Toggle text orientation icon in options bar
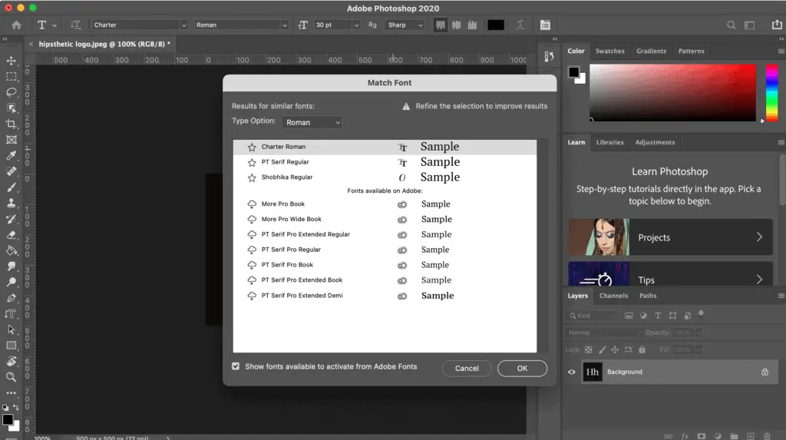The height and width of the screenshot is (440, 786). coord(75,25)
